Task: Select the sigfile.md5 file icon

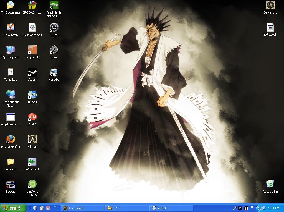Action: click(x=270, y=30)
